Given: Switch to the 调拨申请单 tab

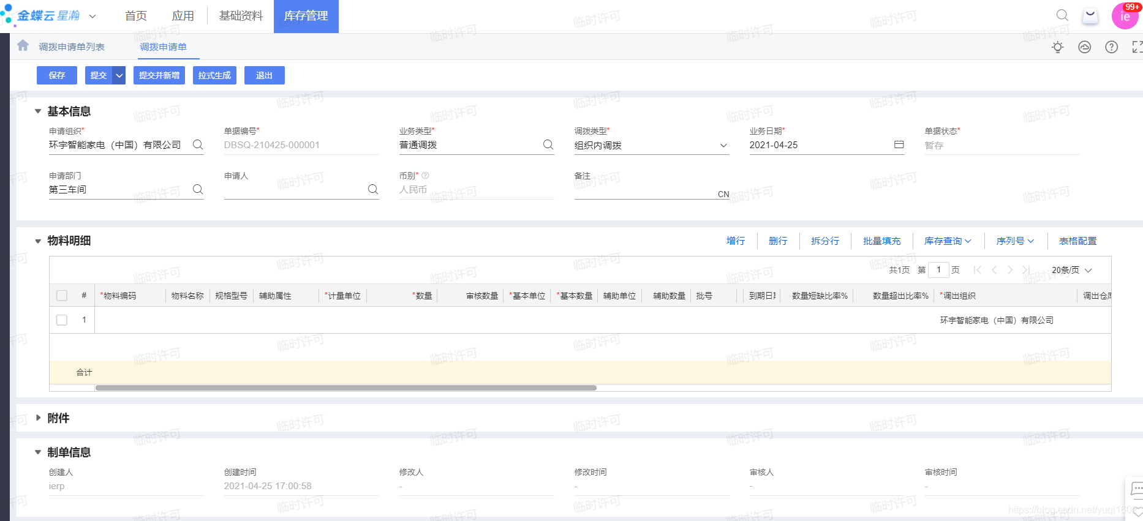Looking at the screenshot, I should click(163, 47).
